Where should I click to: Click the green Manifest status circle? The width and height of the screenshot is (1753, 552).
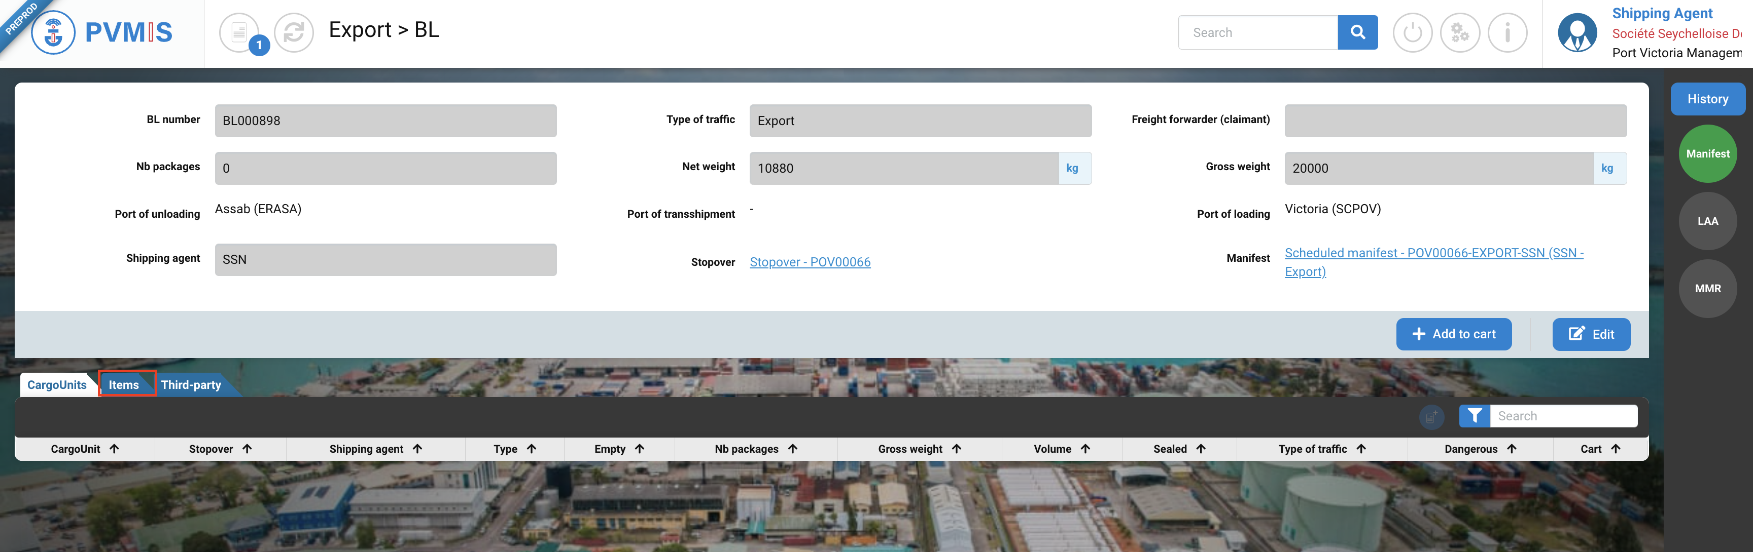[x=1707, y=153]
